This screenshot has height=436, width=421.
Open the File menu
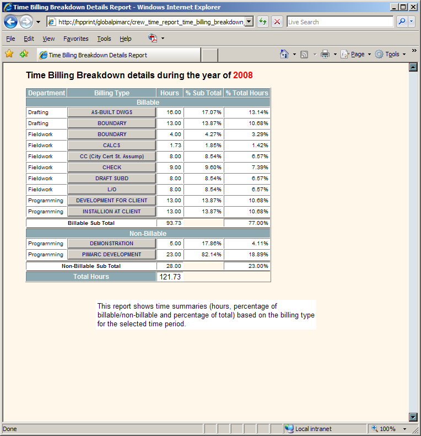pos(10,39)
